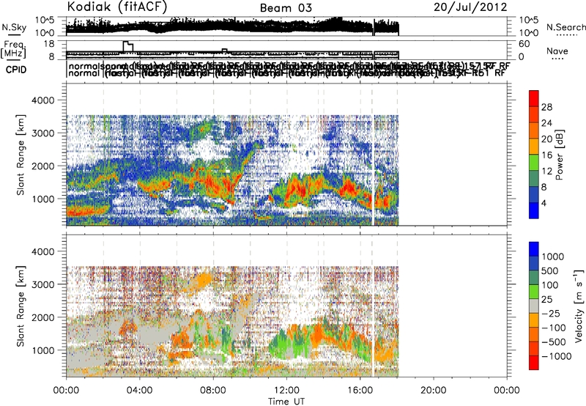This screenshot has width=586, height=406.
Task: Click the frequency jump near 03:00 UT
Action: 127,46
